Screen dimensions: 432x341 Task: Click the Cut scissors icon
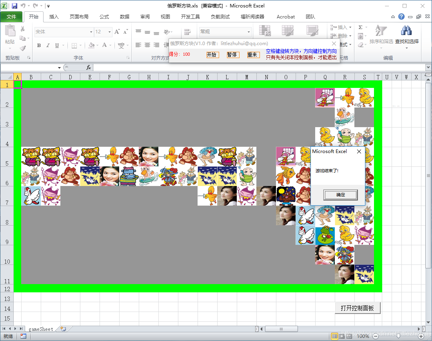click(23, 29)
